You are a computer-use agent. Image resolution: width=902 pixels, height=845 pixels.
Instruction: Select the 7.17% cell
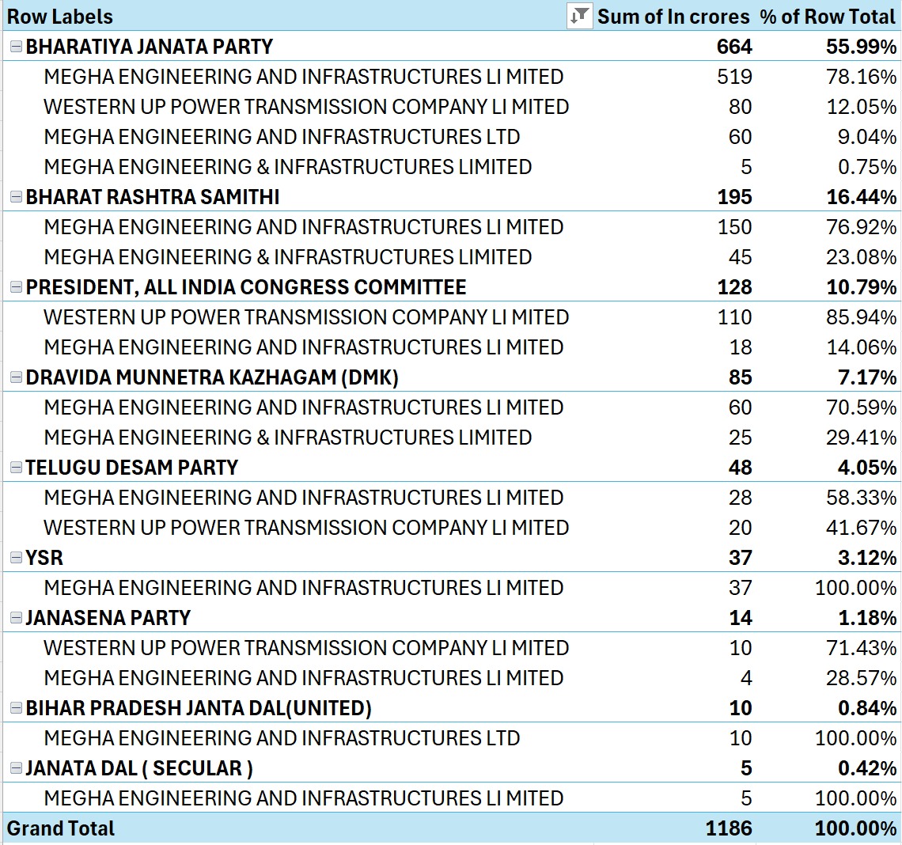[x=867, y=377]
